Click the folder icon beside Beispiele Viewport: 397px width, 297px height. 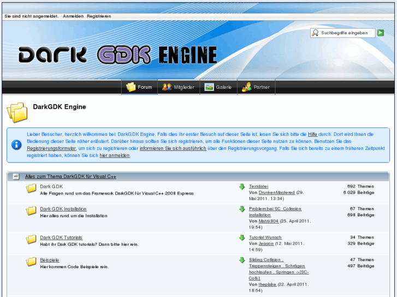31,262
